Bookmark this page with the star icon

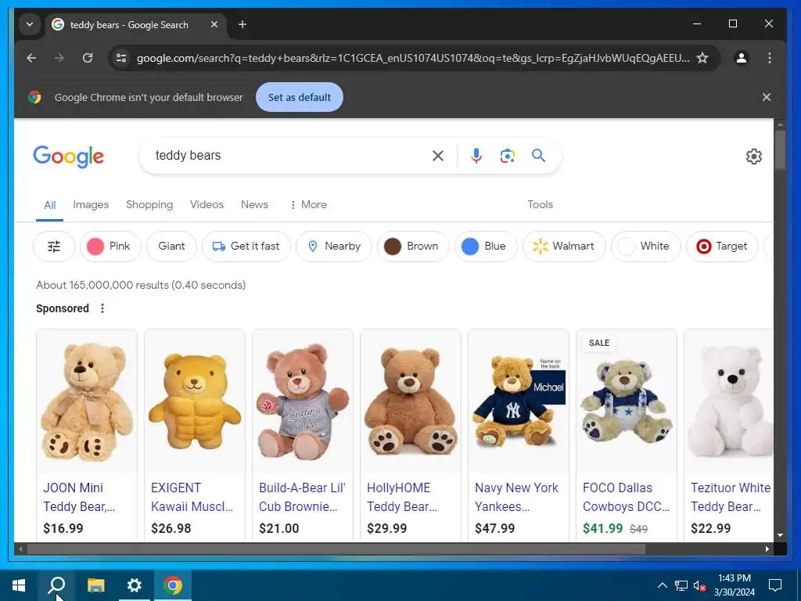(x=702, y=58)
